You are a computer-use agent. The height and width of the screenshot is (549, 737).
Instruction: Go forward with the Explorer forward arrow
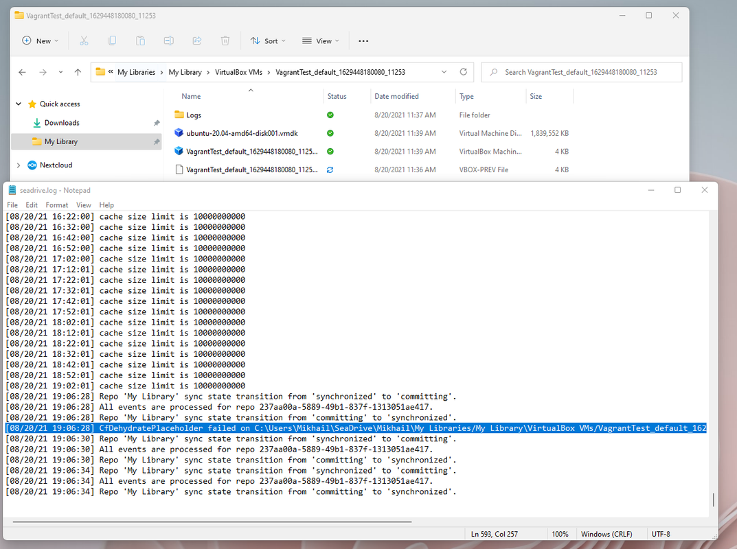43,72
